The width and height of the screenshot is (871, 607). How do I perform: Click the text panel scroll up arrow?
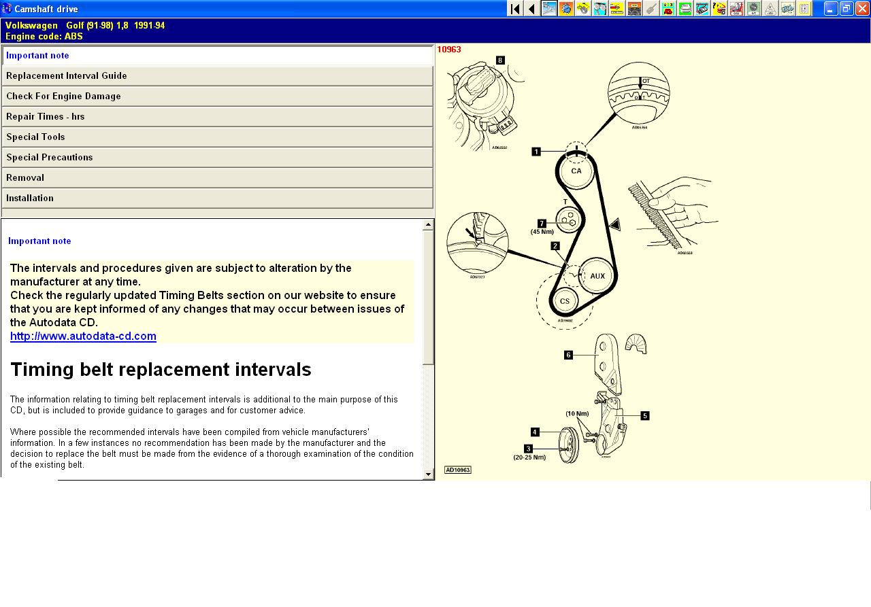coord(428,224)
